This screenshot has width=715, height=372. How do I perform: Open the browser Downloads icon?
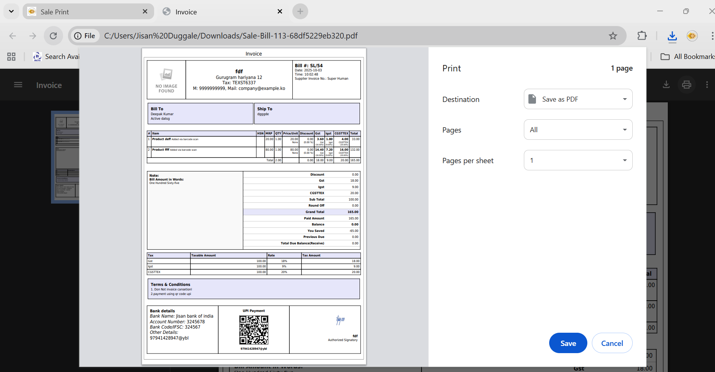pos(672,36)
